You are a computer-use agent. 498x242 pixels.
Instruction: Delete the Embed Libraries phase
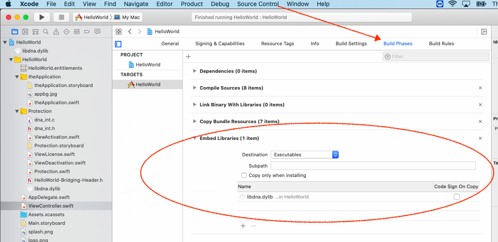click(480, 138)
